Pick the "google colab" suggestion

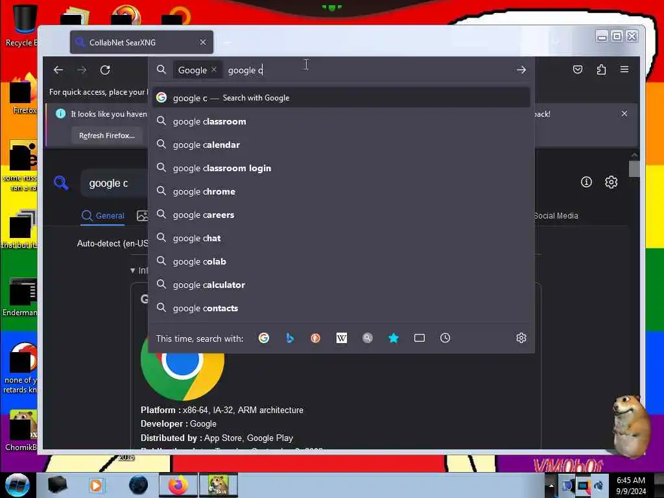pos(341,262)
